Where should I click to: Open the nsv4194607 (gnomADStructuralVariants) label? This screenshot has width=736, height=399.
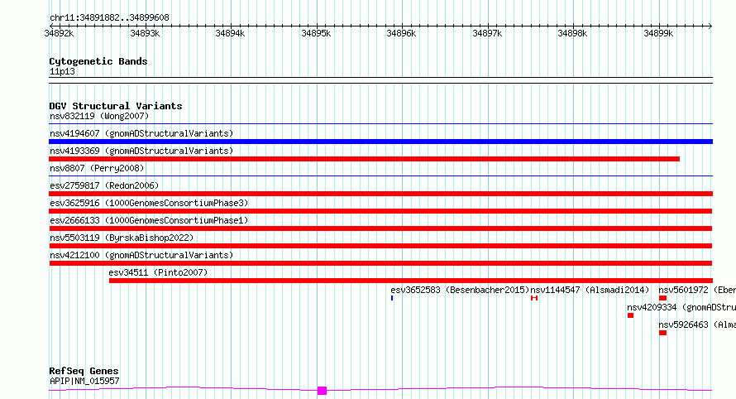click(x=141, y=133)
